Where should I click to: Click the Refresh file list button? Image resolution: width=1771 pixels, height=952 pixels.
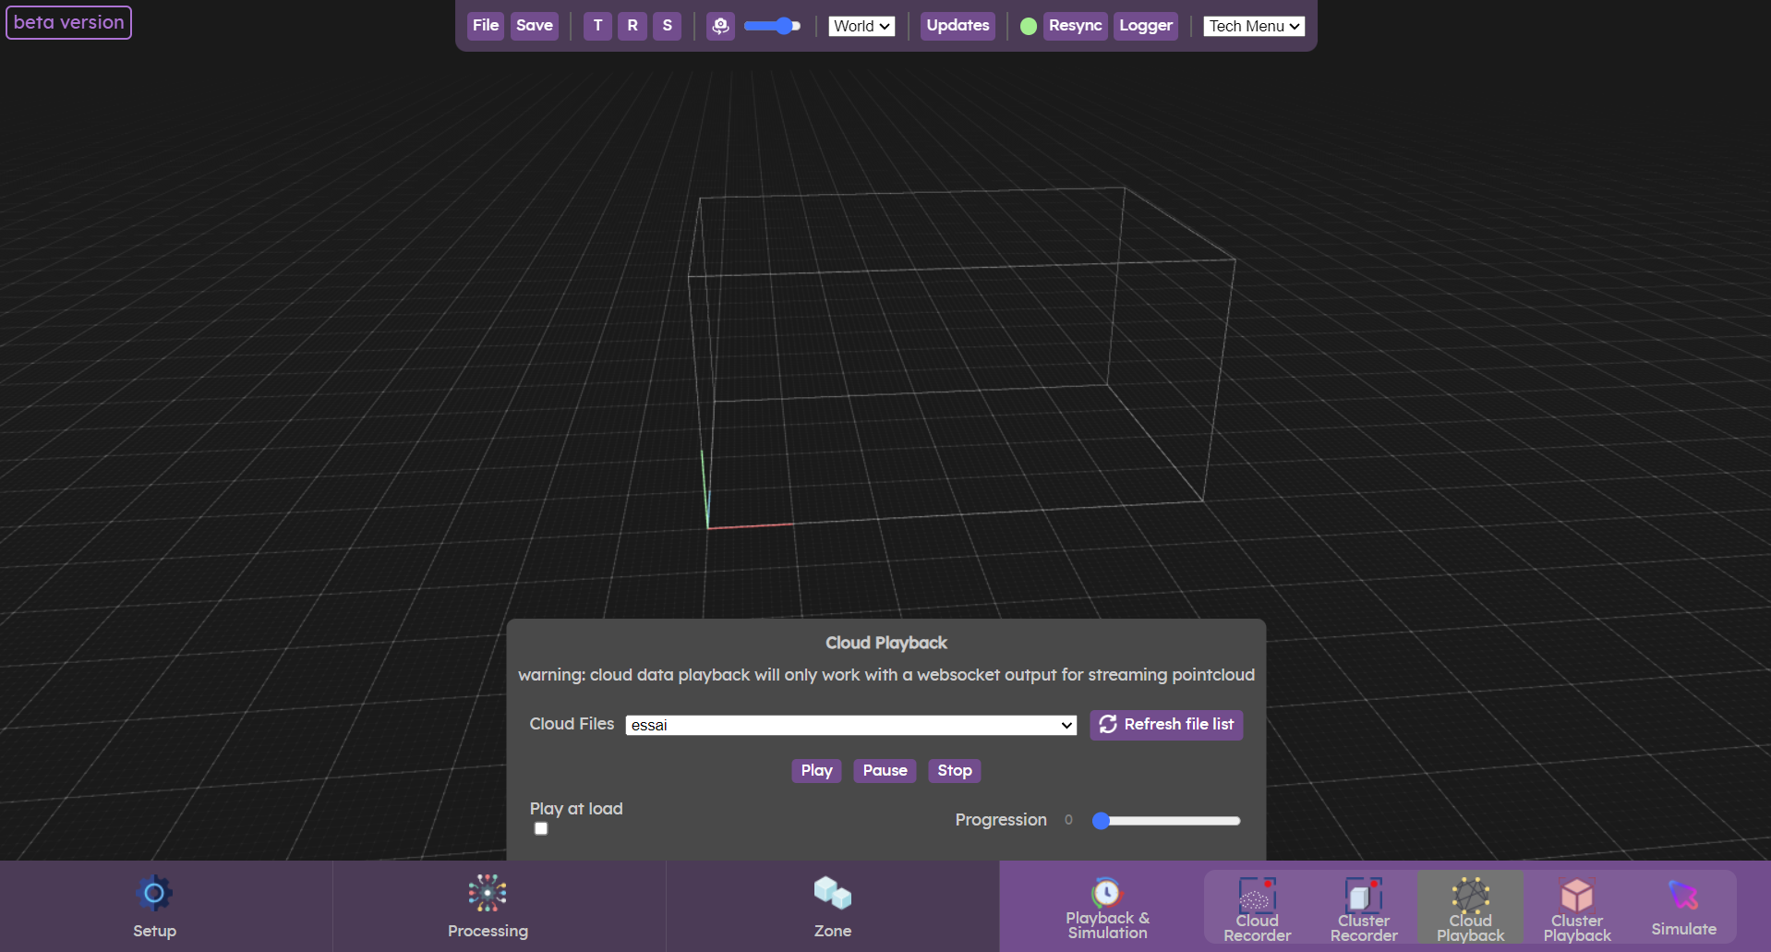pyautogui.click(x=1165, y=725)
